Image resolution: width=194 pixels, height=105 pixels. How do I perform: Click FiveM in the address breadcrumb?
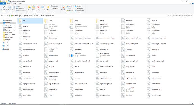pos(37,16)
